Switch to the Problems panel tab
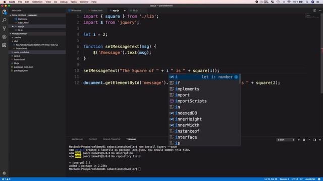 pos(77,140)
